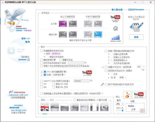The width and height of the screenshot is (155, 122).
Task: Select the auxiliary ultimate engine icon
Action: tap(73, 34)
